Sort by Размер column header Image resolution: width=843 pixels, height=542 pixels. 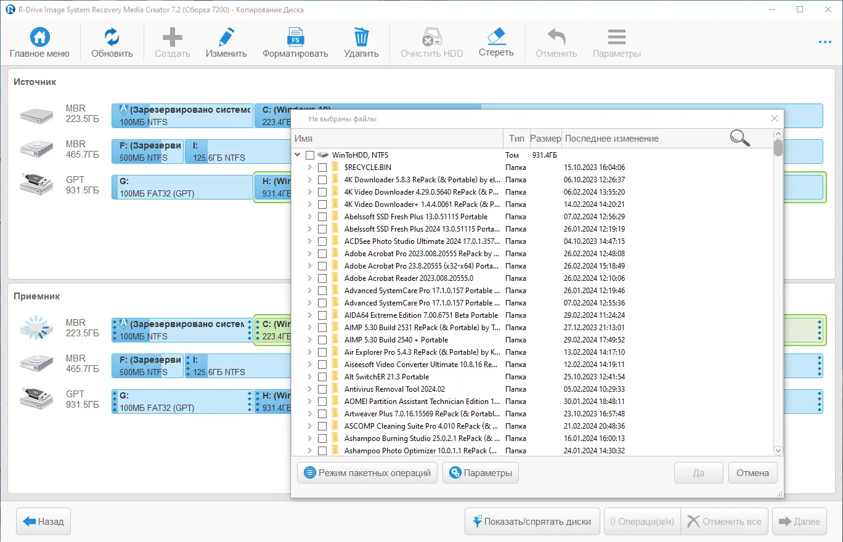545,139
